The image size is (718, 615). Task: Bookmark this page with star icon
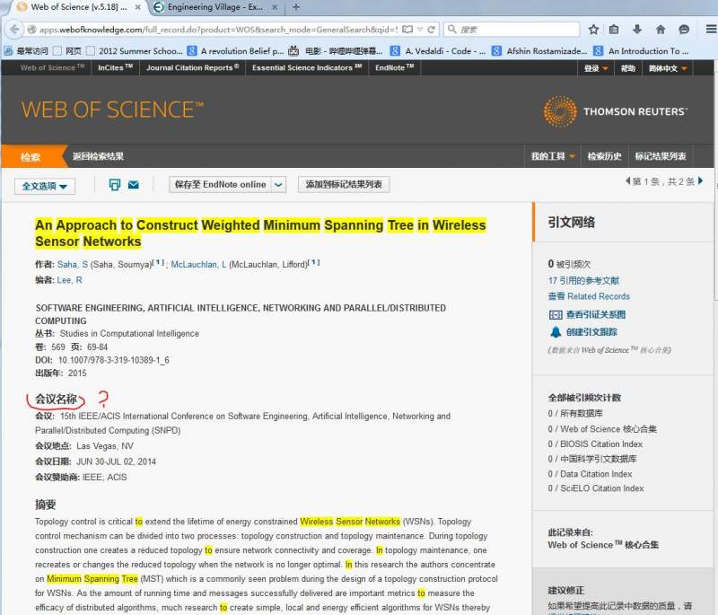click(x=593, y=30)
